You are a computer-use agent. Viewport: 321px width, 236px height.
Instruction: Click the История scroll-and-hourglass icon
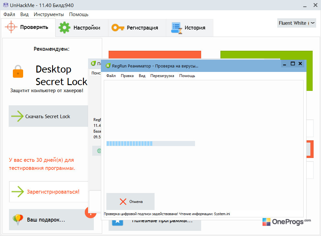176,28
